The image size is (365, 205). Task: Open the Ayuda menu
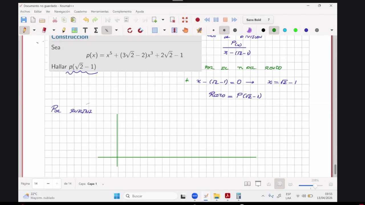click(x=140, y=11)
